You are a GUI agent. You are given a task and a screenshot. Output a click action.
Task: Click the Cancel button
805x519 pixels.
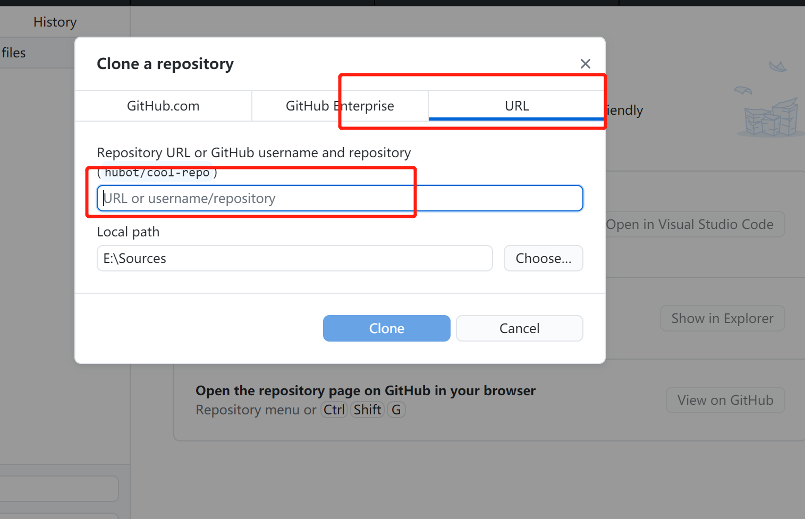[519, 328]
